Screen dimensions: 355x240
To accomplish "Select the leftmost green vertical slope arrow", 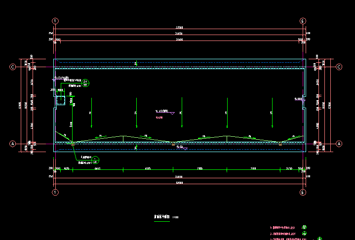I will 91,113.
